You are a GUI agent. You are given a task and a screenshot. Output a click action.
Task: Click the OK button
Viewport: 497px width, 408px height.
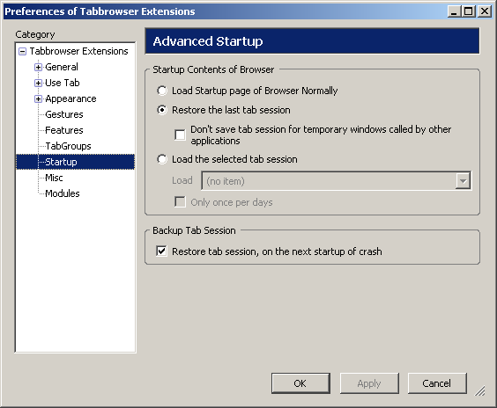coord(300,383)
